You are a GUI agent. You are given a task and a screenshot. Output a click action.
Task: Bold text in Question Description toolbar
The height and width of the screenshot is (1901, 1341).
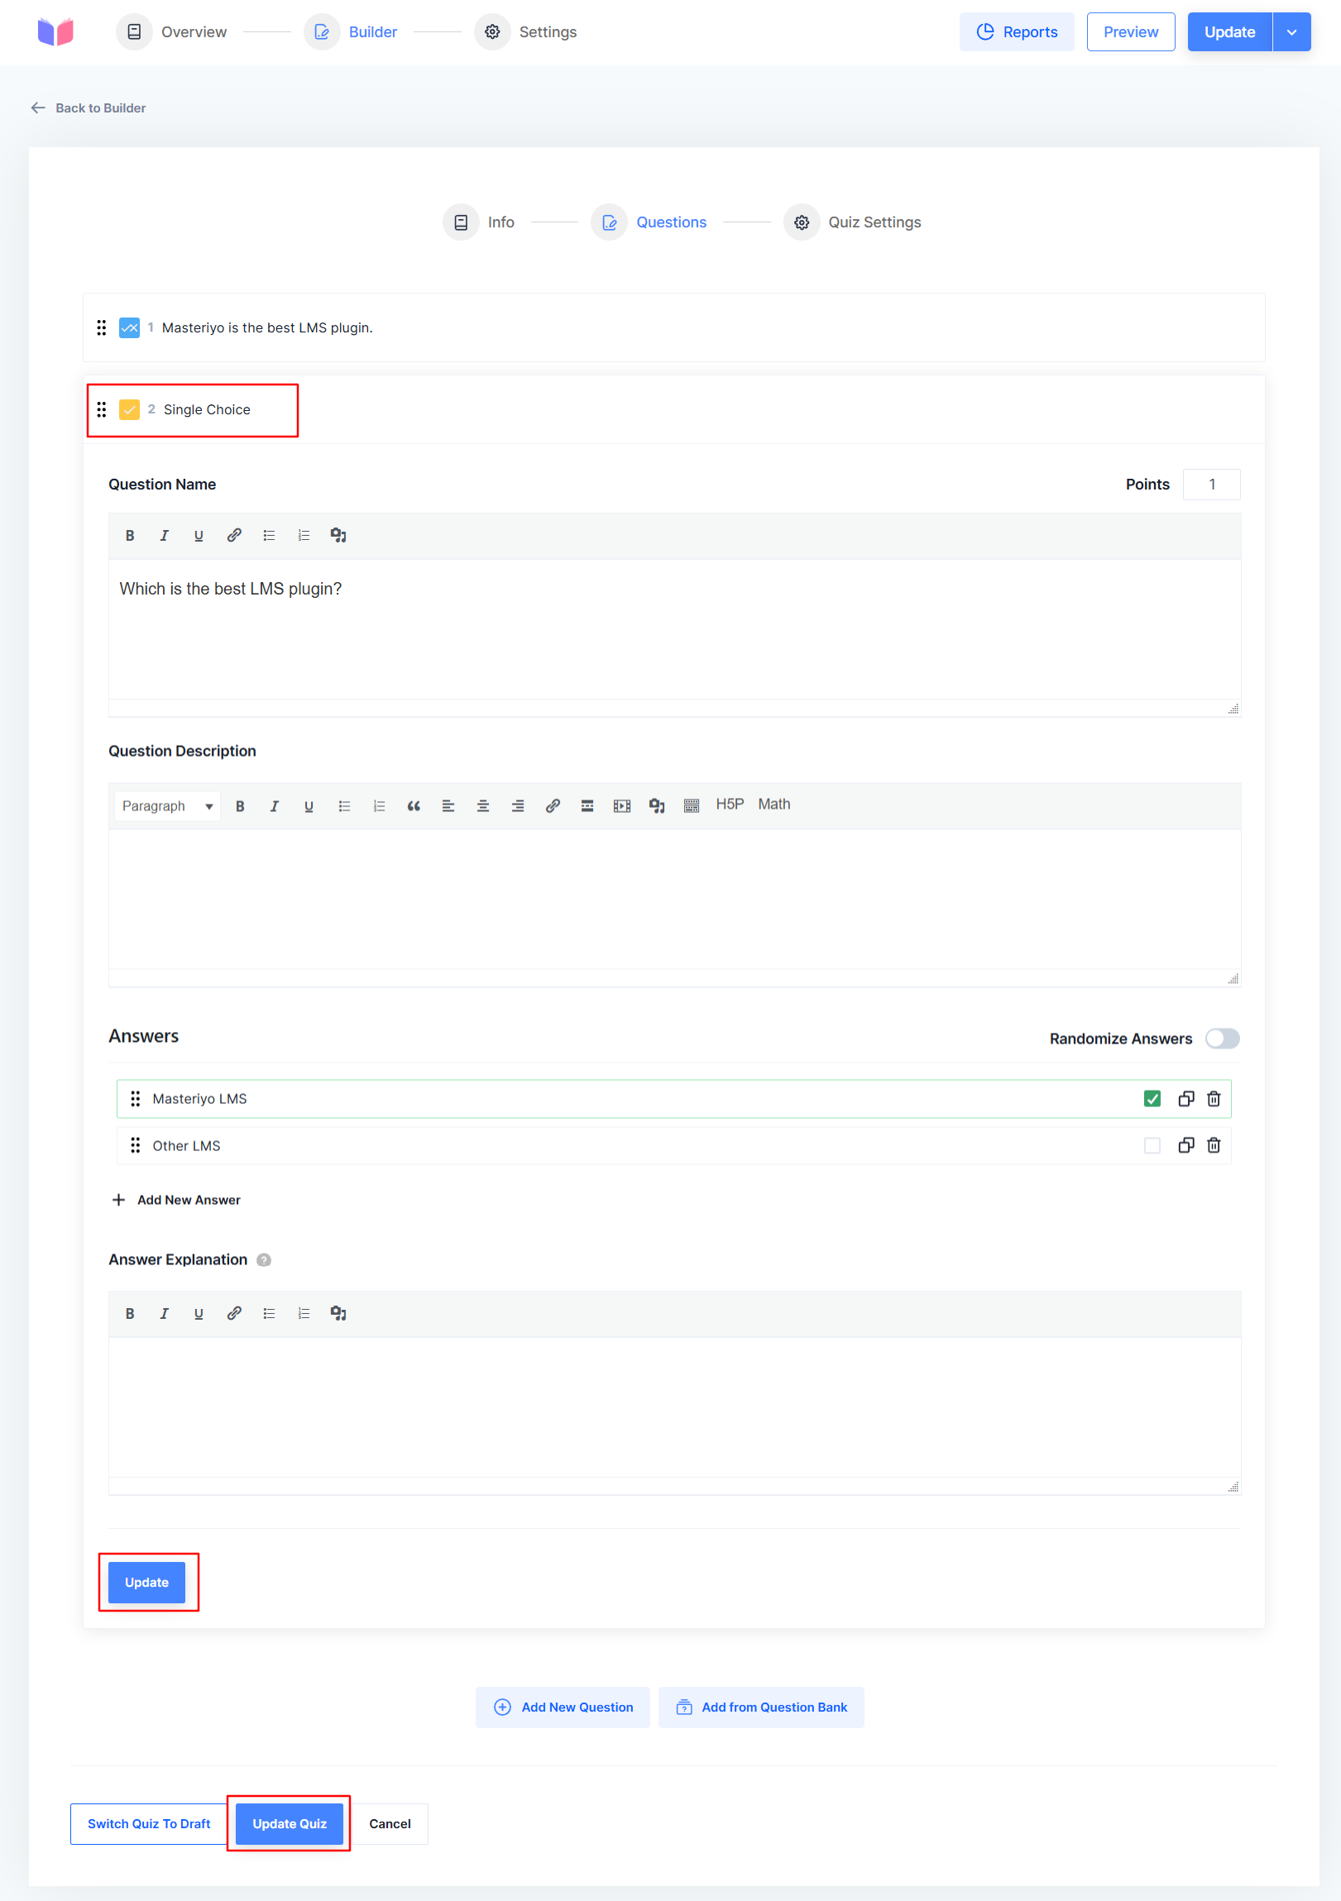240,805
